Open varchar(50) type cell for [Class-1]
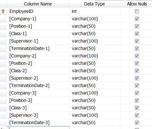Image resolution: width=152 pixels, height=129 pixels. tap(95, 34)
